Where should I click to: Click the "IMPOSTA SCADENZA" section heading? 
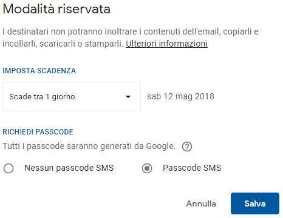pyautogui.click(x=39, y=71)
